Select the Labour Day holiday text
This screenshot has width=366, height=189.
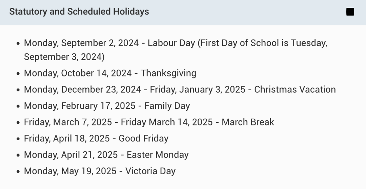171,43
